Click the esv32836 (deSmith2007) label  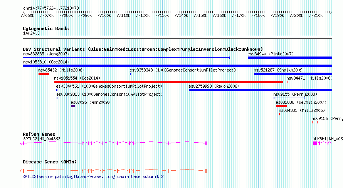pos(301,102)
